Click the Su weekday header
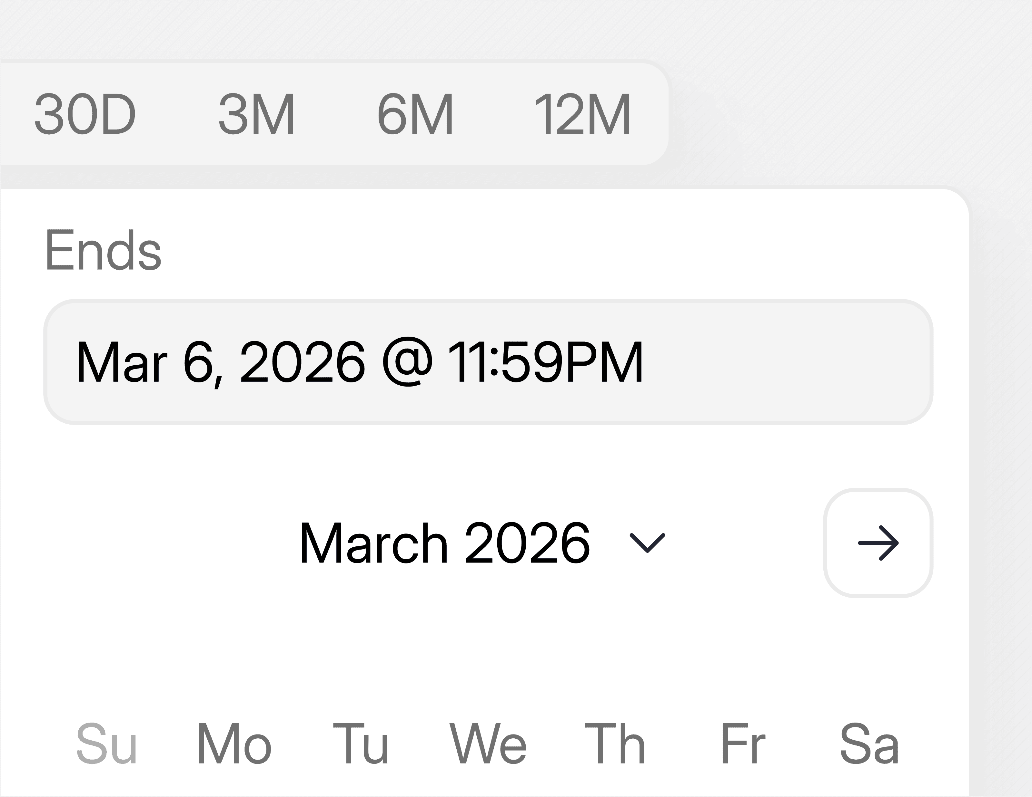Image resolution: width=1032 pixels, height=797 pixels. [x=107, y=744]
